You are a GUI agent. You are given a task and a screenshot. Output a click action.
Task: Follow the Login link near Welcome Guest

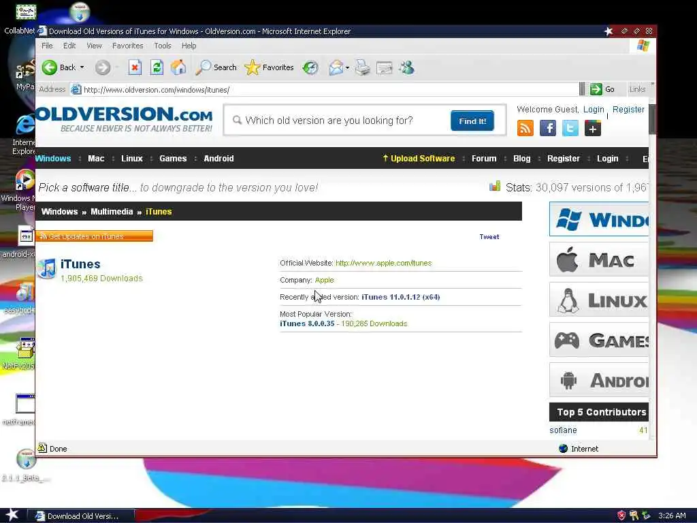point(594,110)
